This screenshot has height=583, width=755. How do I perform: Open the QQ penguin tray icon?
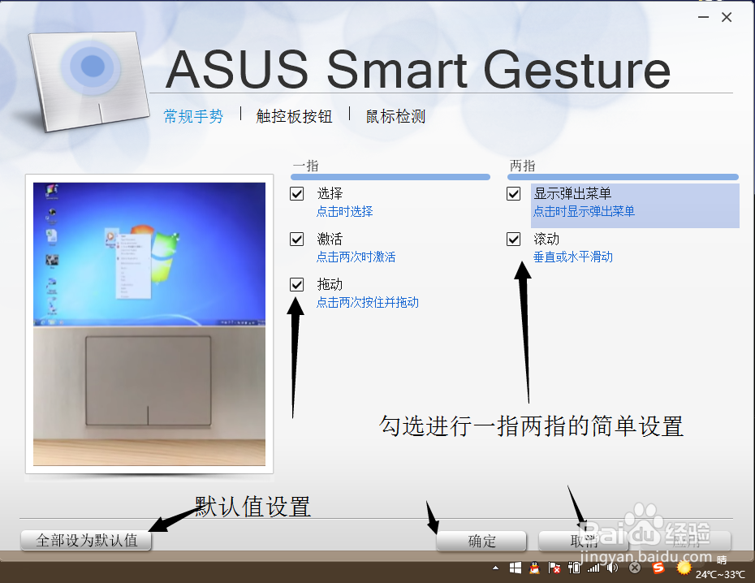coord(534,568)
